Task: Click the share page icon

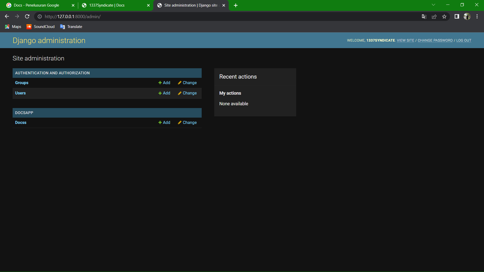Action: (434, 17)
